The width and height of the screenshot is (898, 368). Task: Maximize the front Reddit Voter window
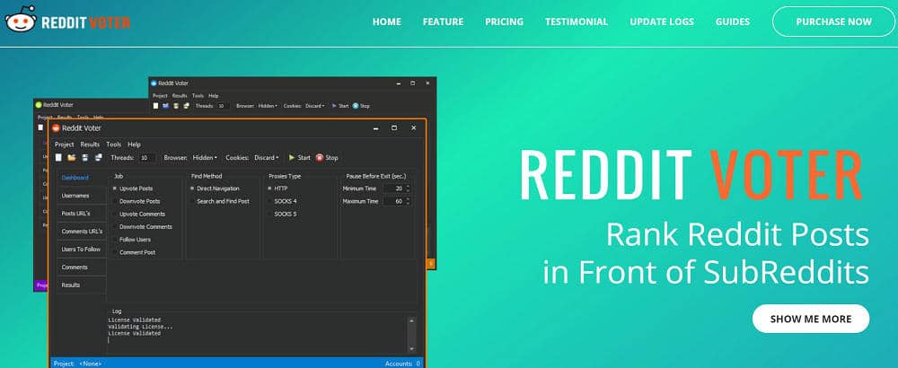click(x=394, y=128)
